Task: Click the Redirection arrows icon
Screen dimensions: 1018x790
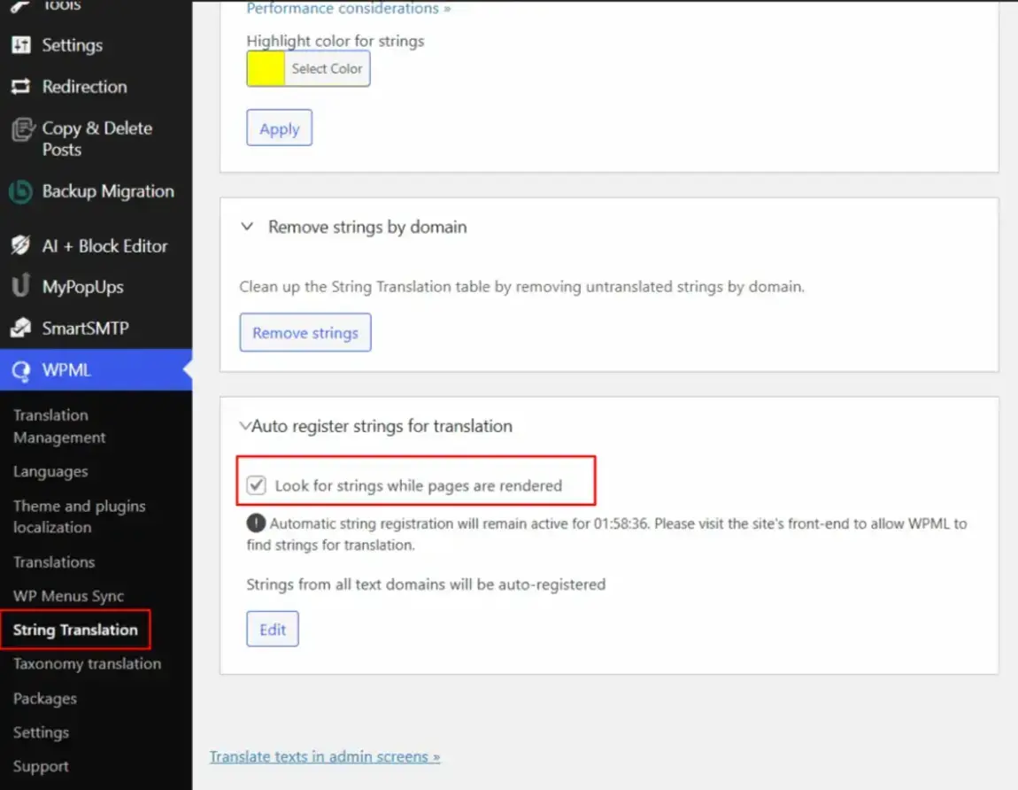Action: pyautogui.click(x=20, y=87)
